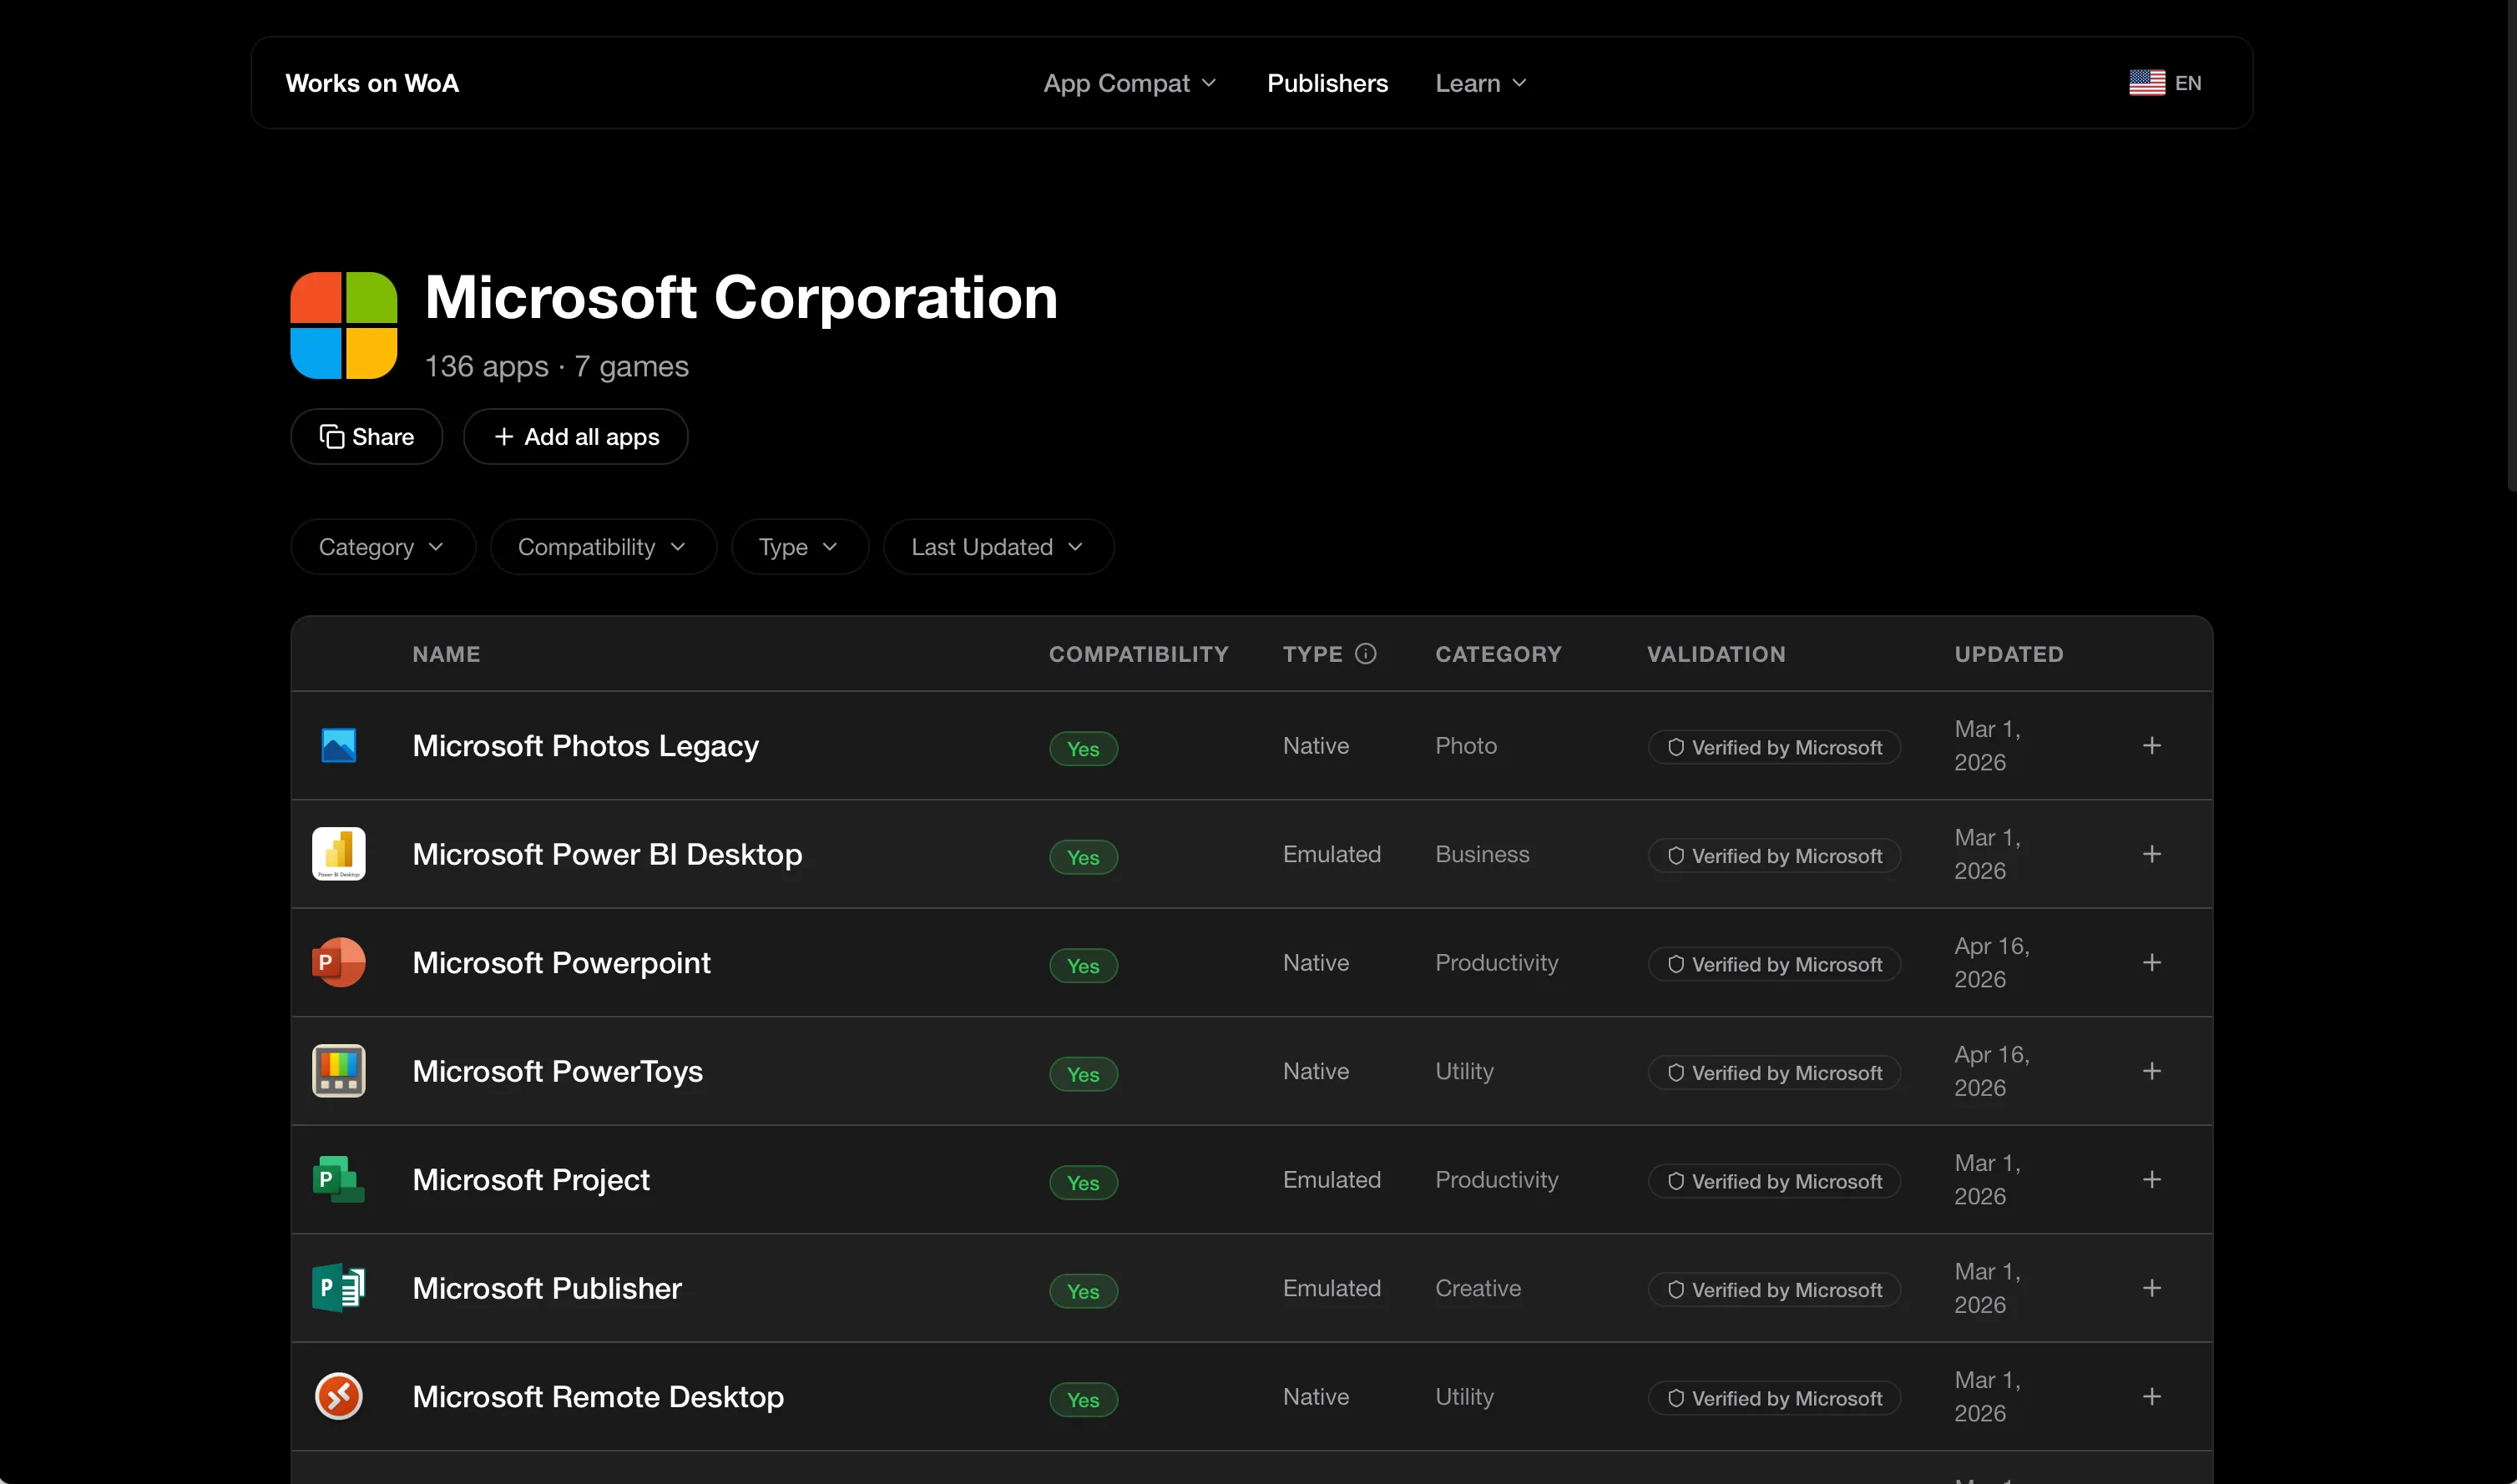Click the Microsoft Powerpoint app icon

339,963
